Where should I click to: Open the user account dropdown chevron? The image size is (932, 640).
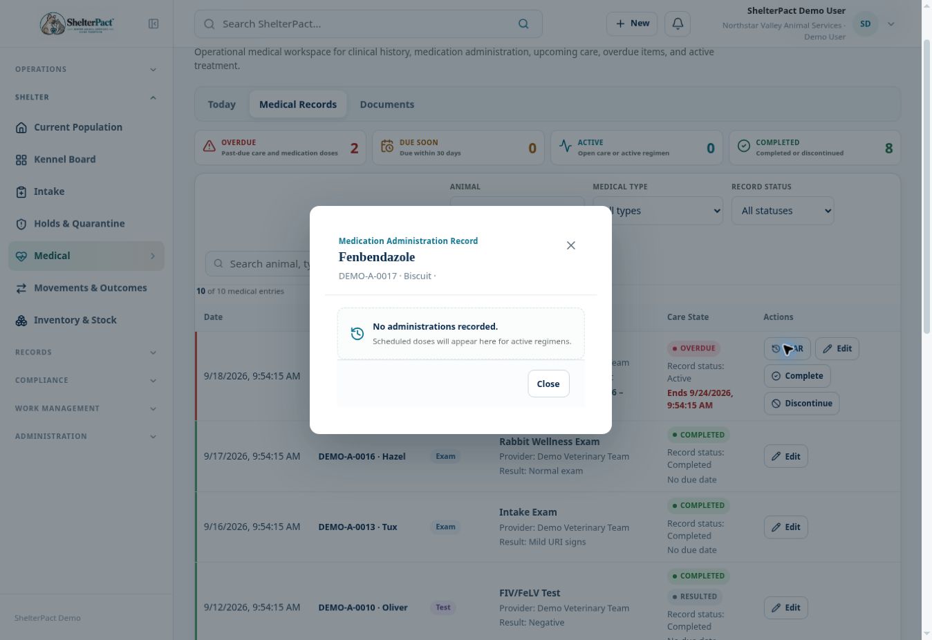(x=891, y=23)
